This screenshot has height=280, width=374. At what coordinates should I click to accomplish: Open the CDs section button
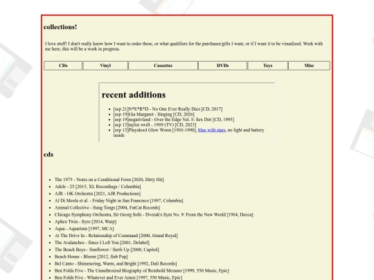[63, 66]
